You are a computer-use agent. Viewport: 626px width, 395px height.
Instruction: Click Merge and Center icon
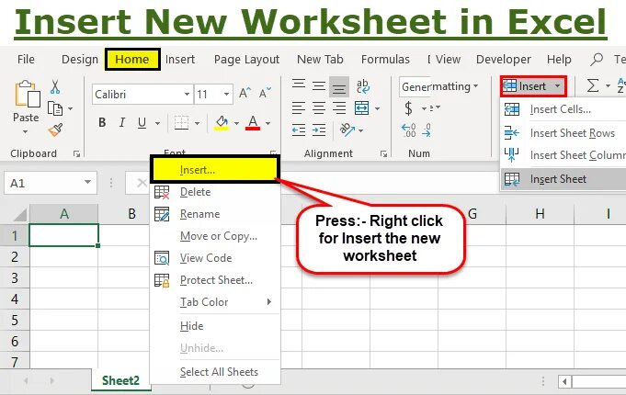pyautogui.click(x=361, y=107)
